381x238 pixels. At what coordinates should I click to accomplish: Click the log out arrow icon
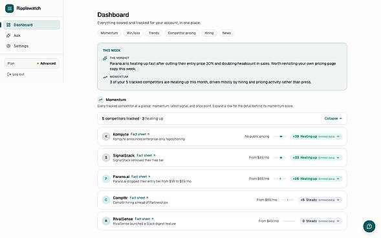coord(9,74)
